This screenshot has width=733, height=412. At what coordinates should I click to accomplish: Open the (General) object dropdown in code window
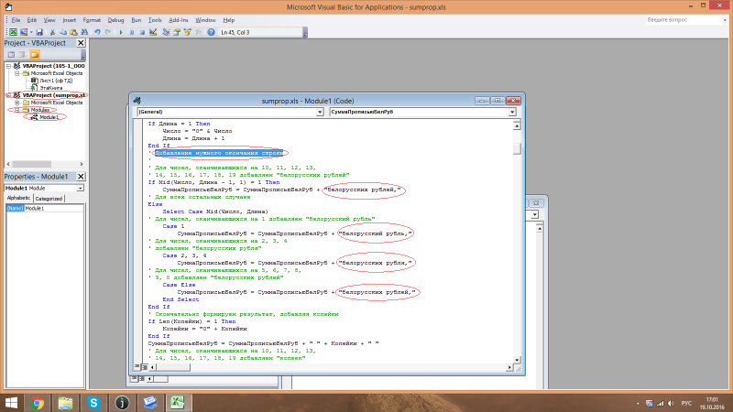320,112
